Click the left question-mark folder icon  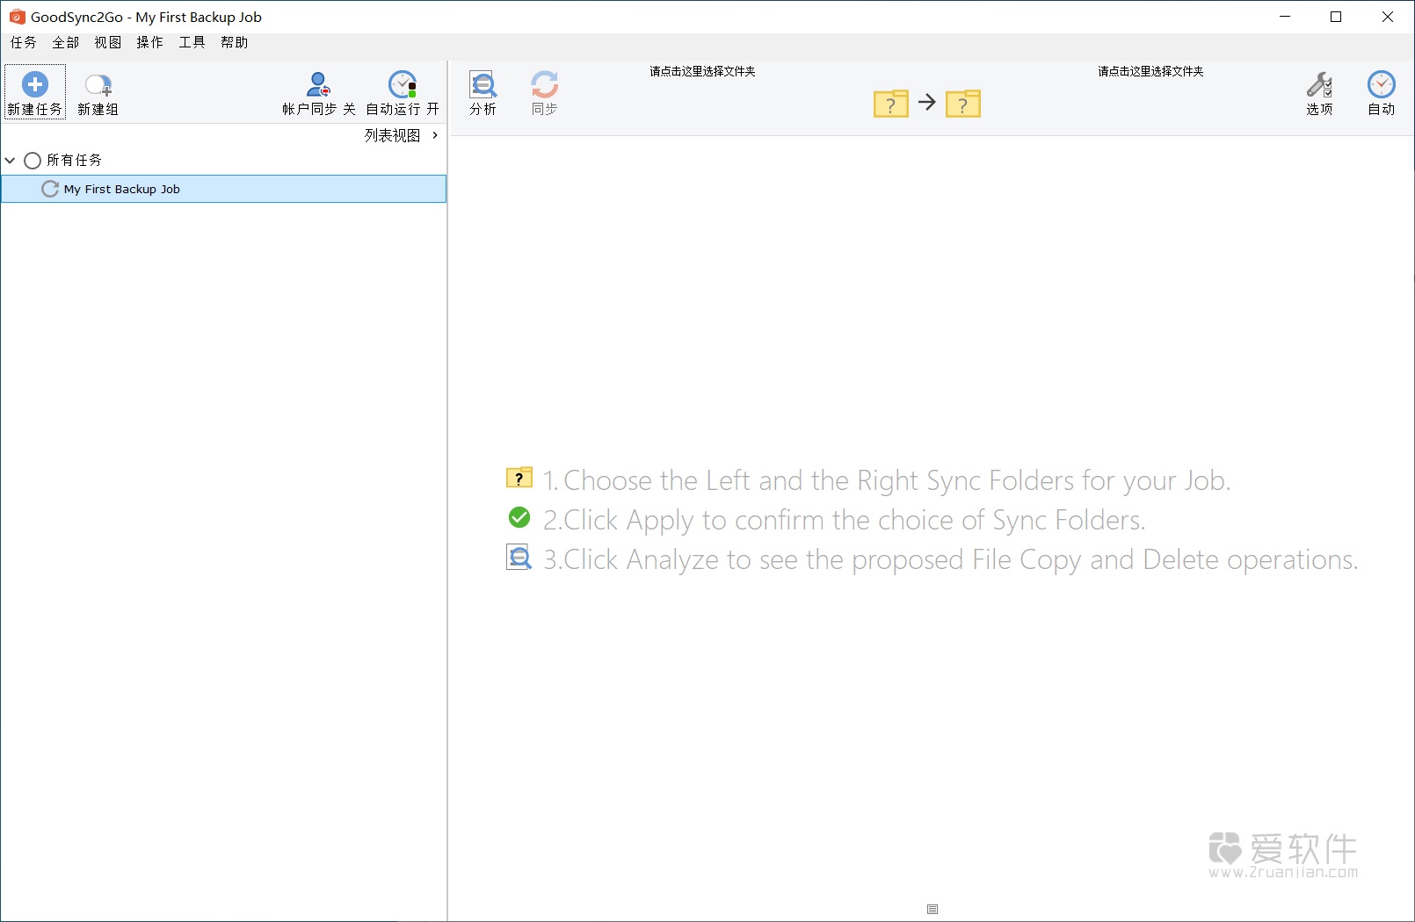[x=891, y=104]
